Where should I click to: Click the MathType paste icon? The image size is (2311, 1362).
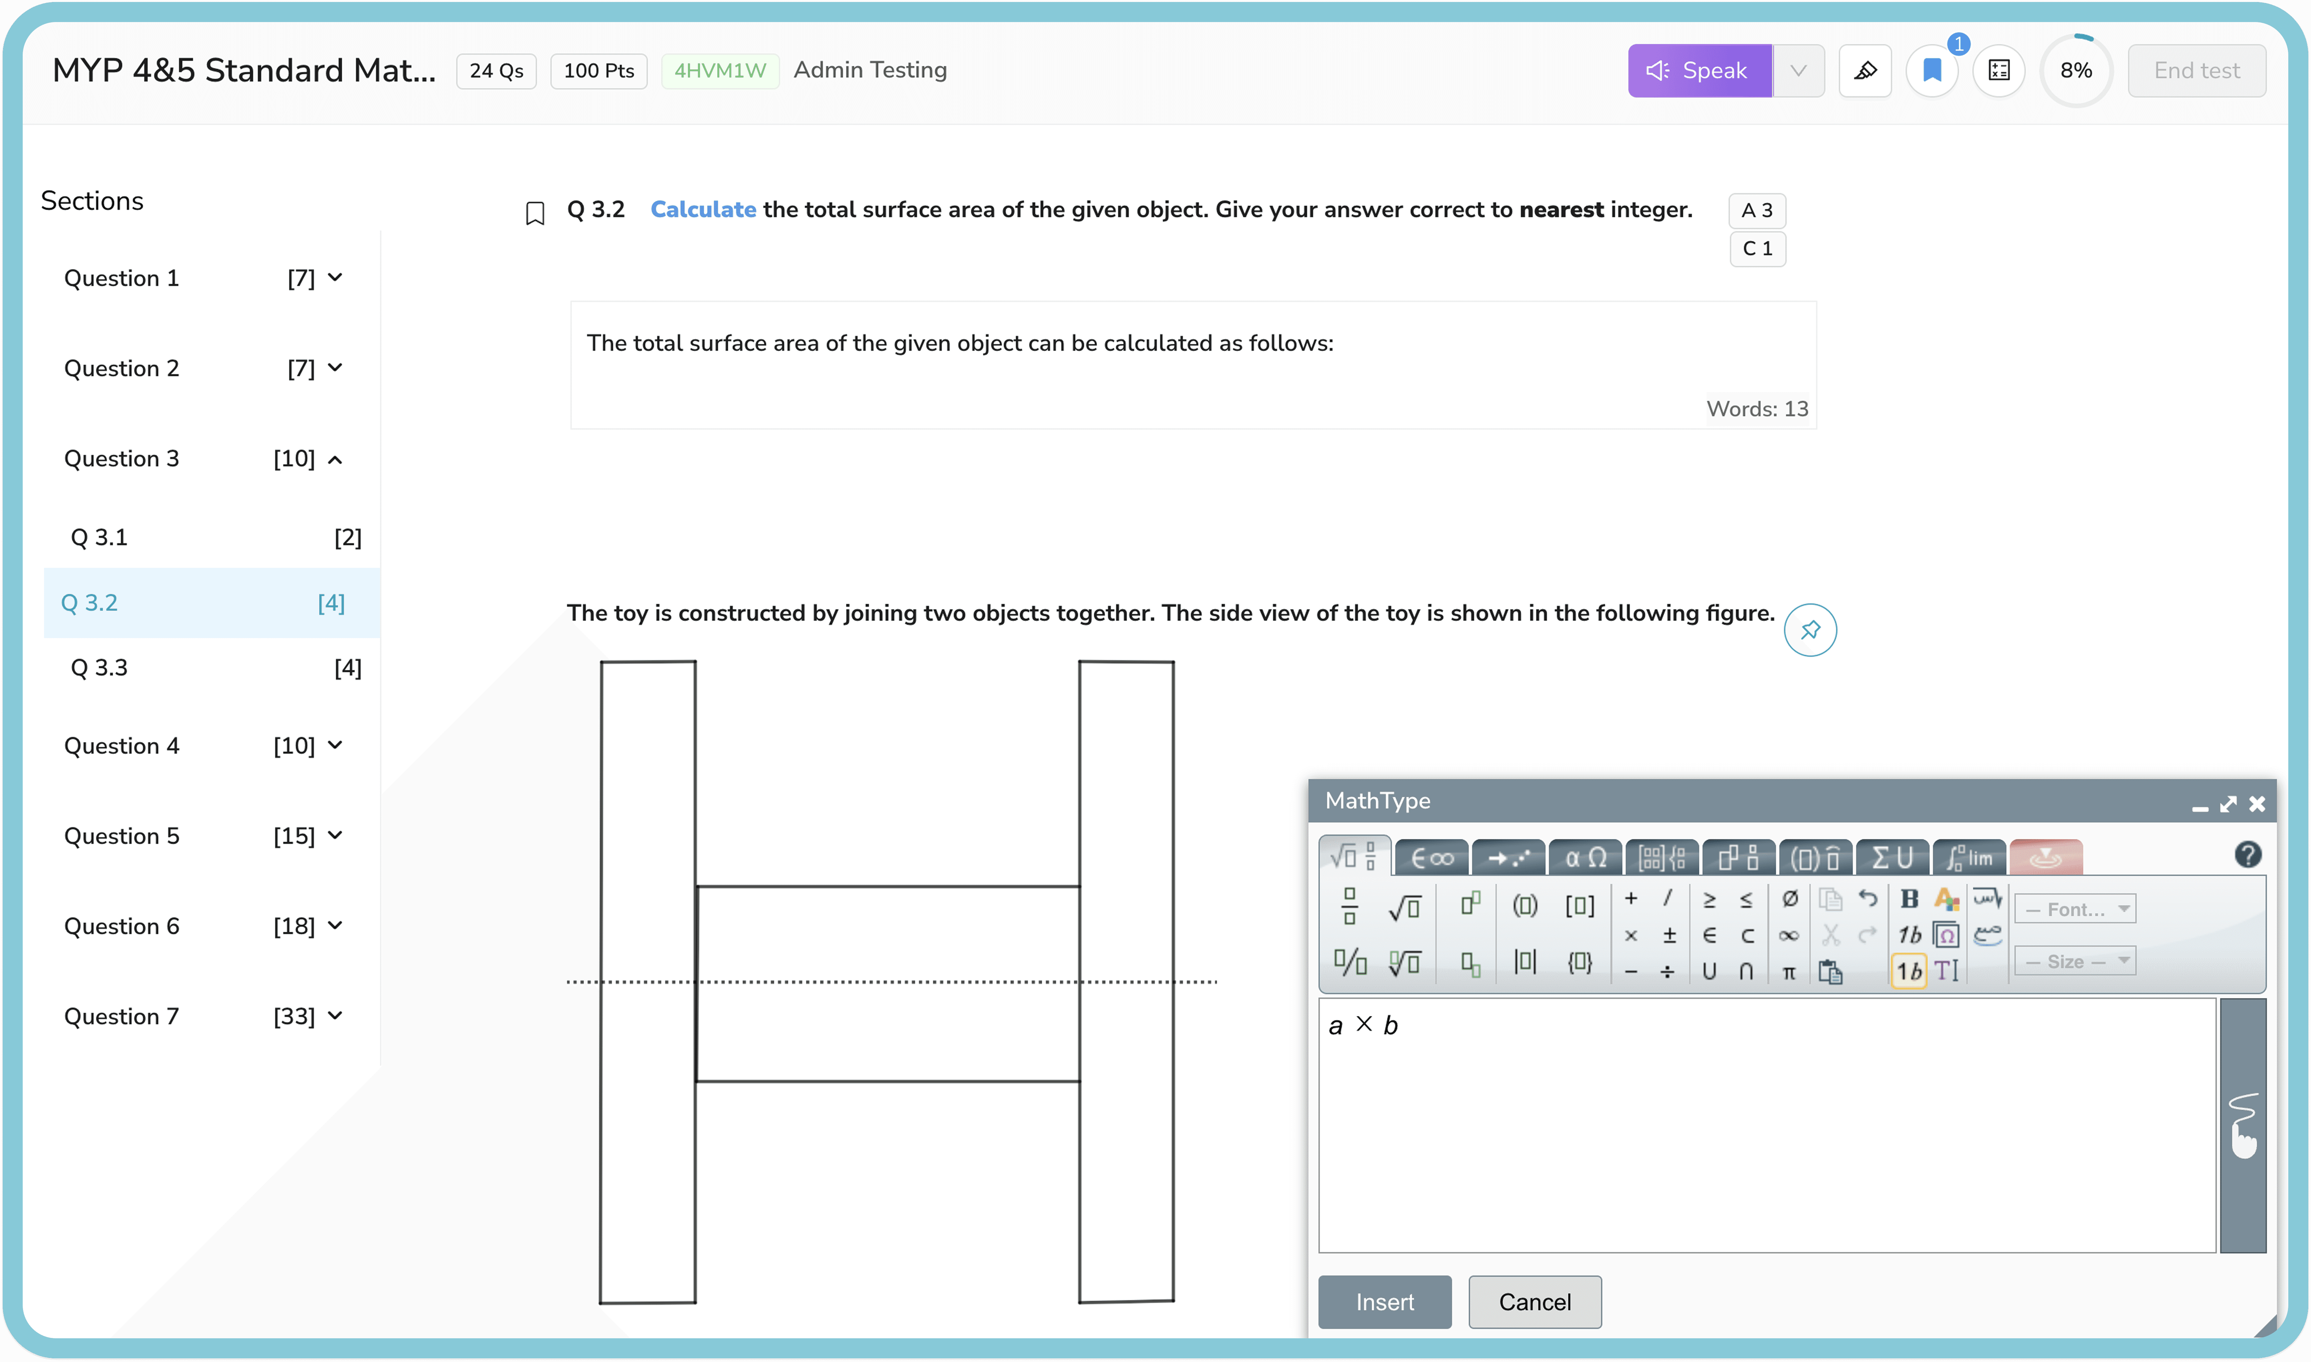pyautogui.click(x=1830, y=971)
